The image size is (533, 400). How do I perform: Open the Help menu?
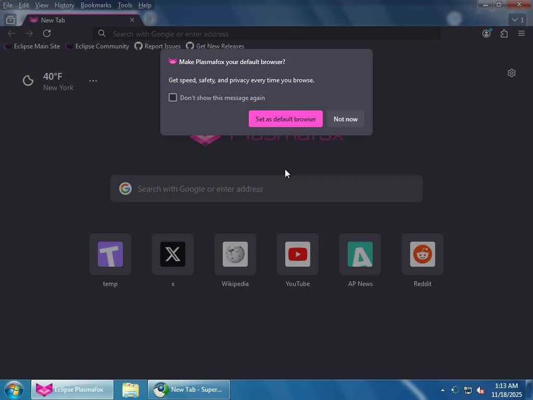tap(145, 5)
